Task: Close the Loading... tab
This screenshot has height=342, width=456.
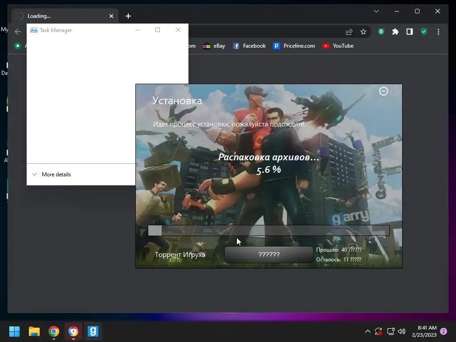Action: tap(111, 16)
